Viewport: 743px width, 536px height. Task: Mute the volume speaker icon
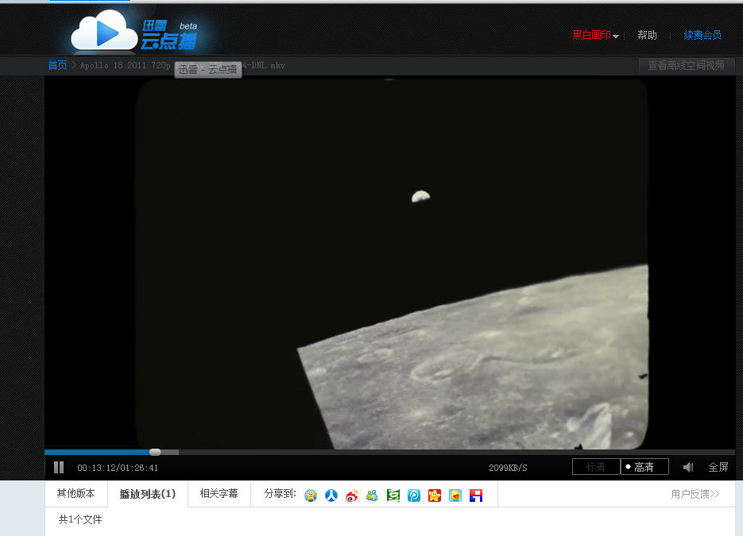pos(688,468)
